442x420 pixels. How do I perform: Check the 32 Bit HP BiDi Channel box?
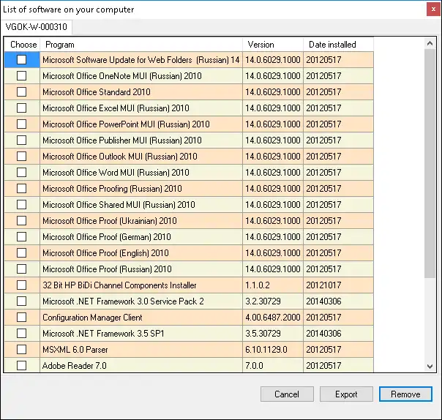22,285
